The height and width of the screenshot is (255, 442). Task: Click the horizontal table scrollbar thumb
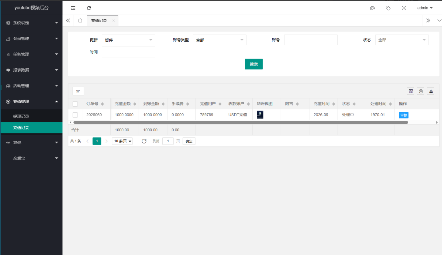241,122
